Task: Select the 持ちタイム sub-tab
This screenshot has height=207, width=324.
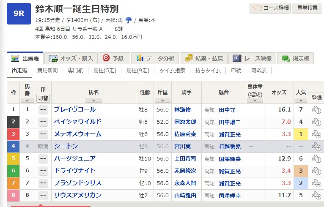Action: click(x=208, y=71)
